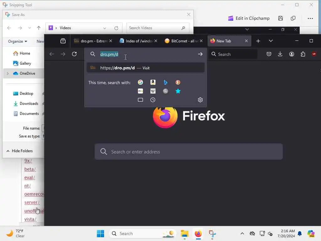
Task: Open Firefox View icon in tab bar
Action: tap(63, 41)
